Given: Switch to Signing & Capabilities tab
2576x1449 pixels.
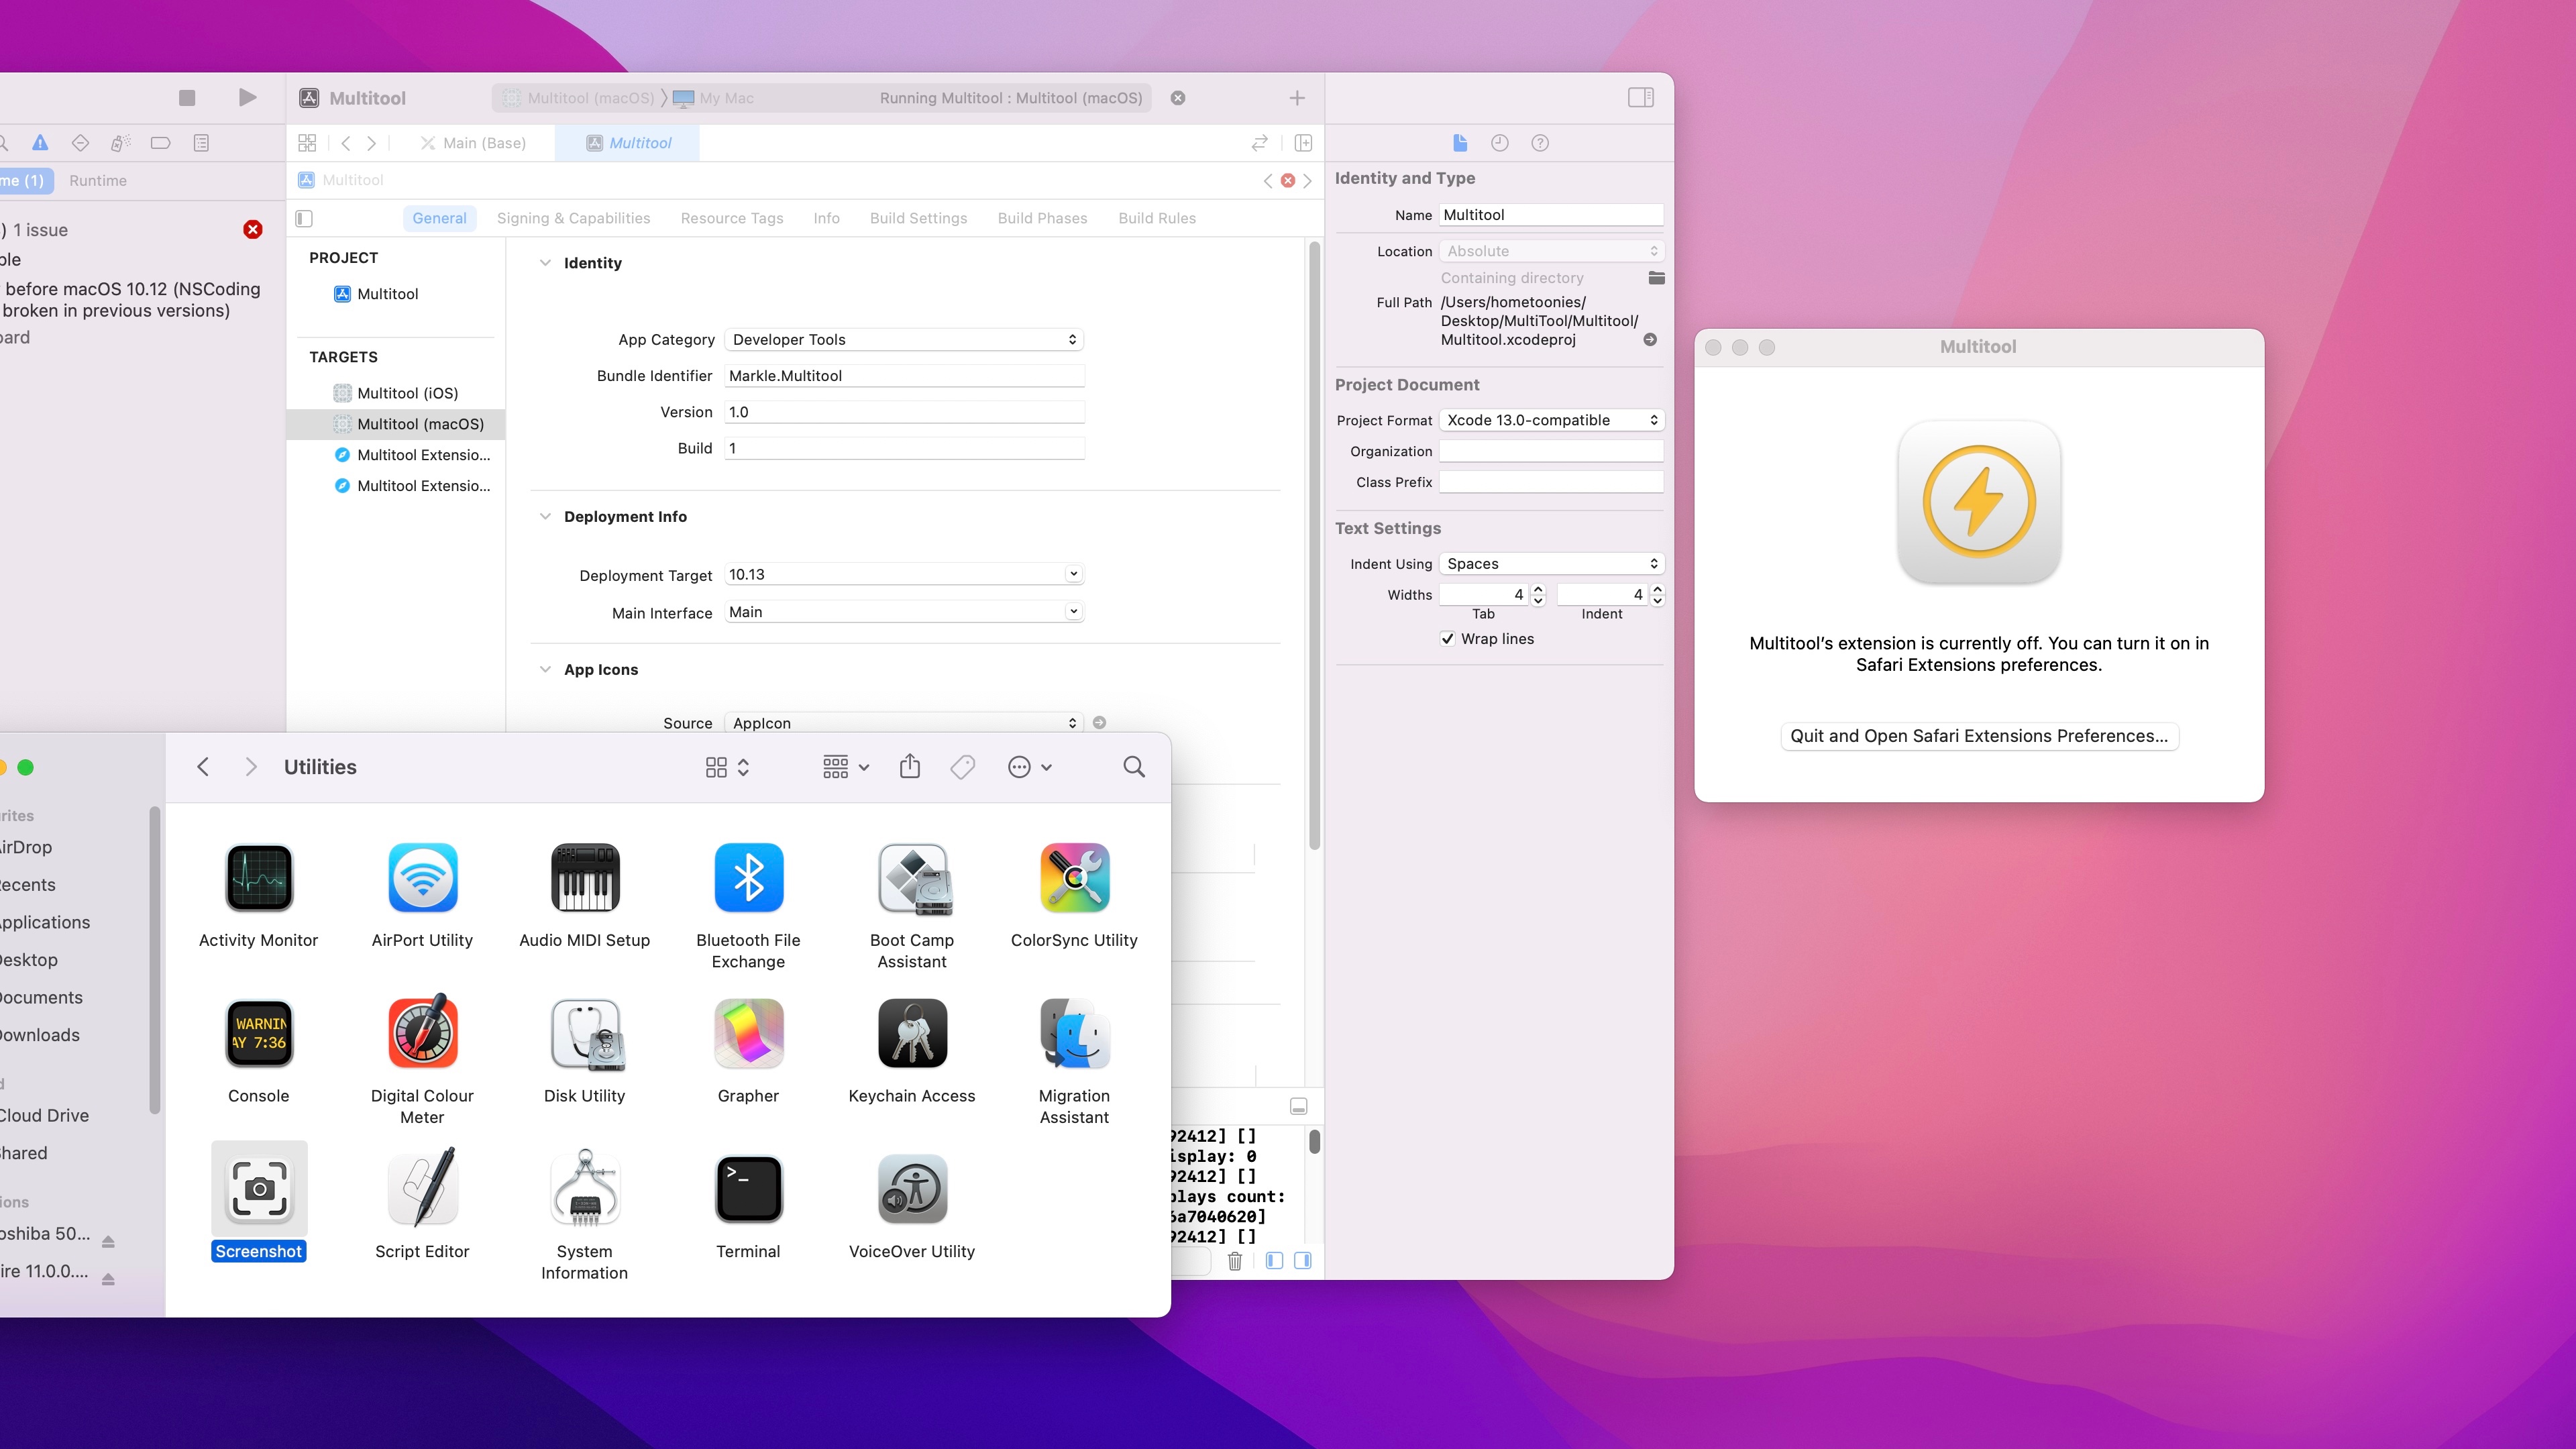Looking at the screenshot, I should point(573,218).
